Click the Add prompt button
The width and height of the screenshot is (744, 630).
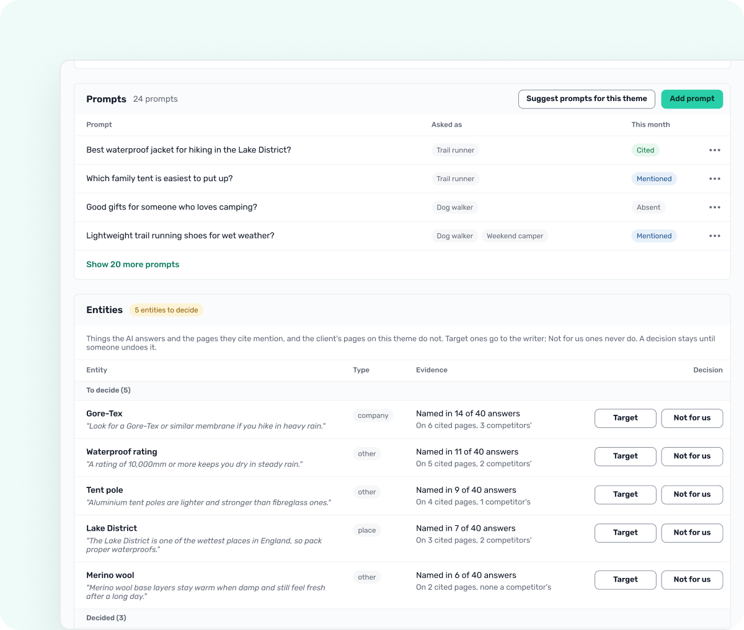(692, 99)
